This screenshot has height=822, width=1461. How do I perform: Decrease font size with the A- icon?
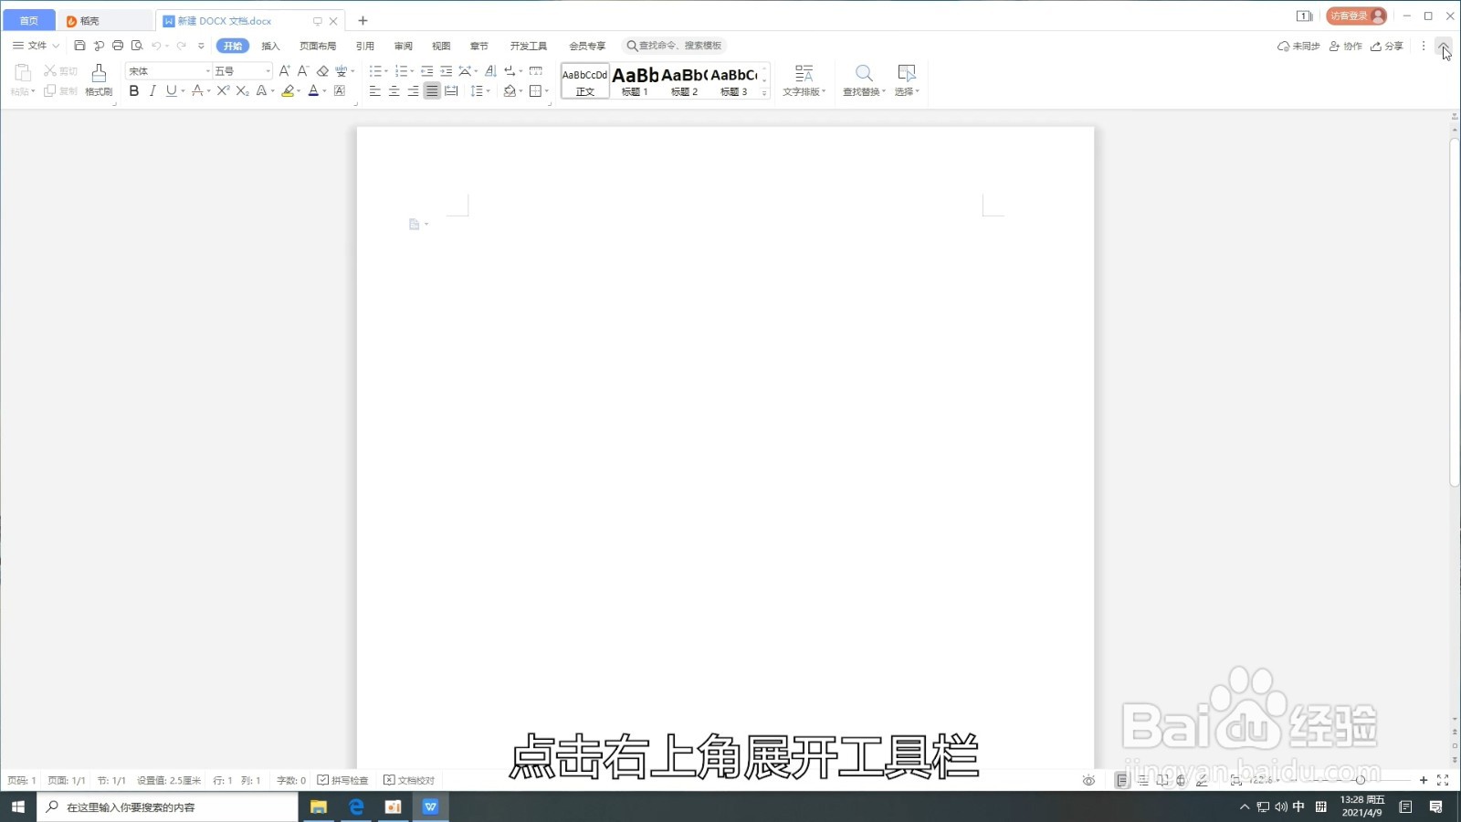303,70
